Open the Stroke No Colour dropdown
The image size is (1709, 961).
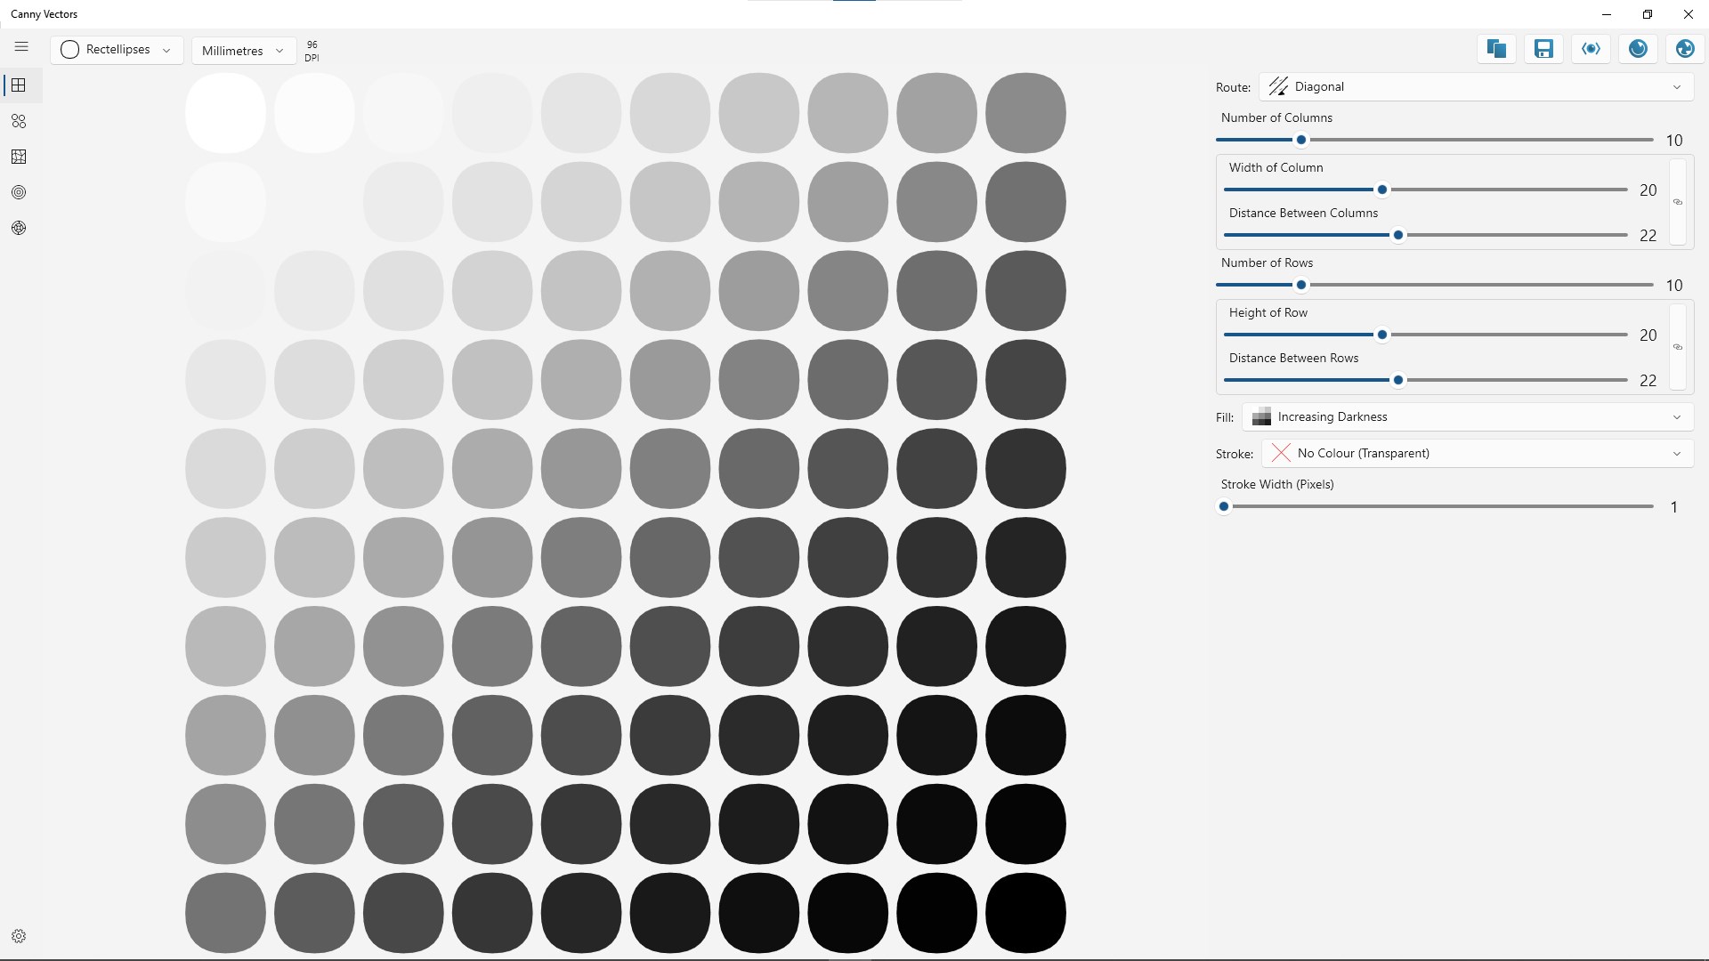click(1477, 454)
